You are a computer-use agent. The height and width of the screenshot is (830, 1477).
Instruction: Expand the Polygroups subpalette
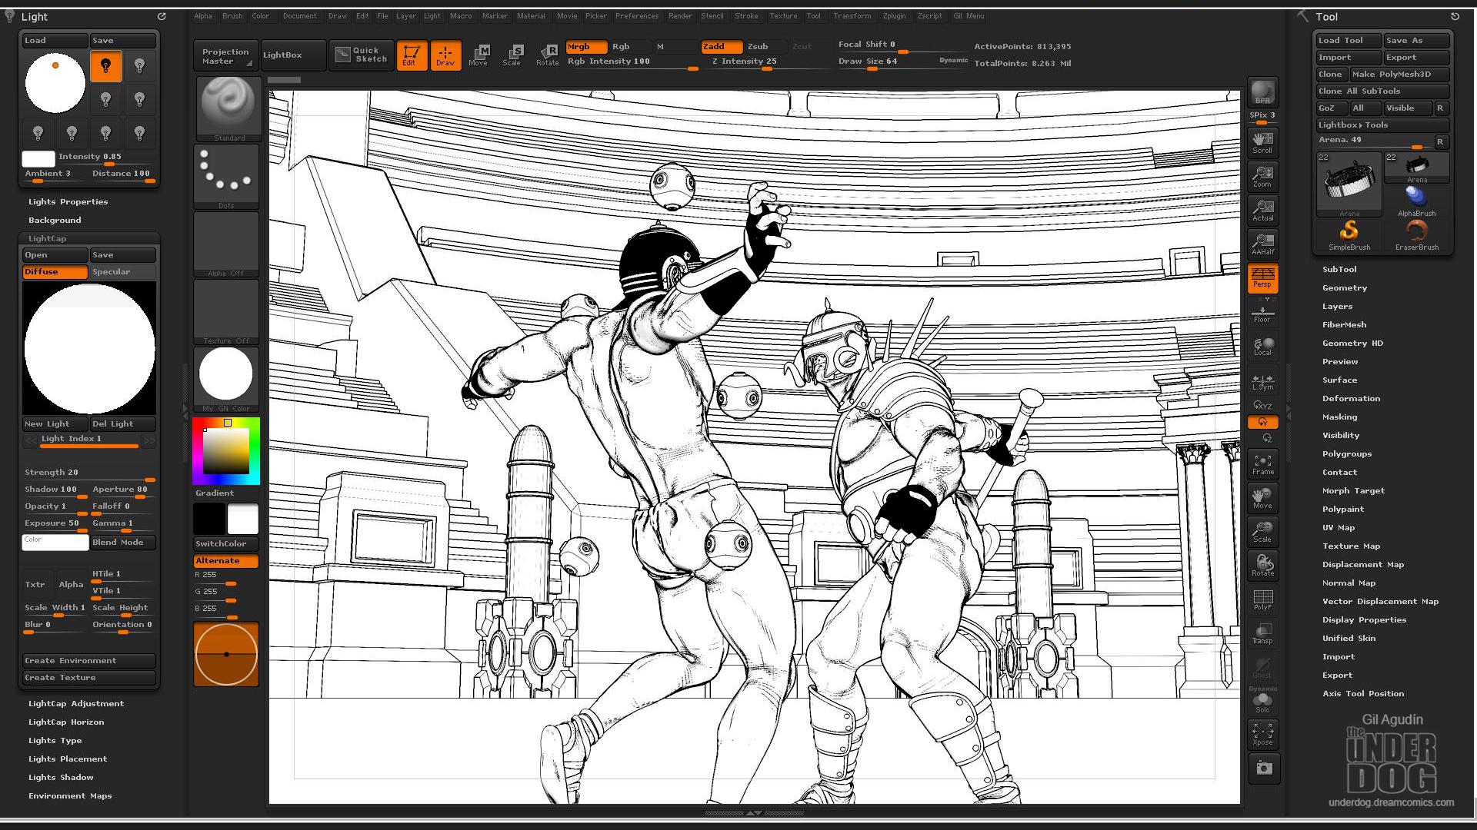1346,454
